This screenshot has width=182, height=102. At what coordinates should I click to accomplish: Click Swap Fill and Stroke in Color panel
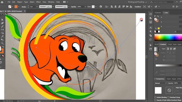coord(158,16)
